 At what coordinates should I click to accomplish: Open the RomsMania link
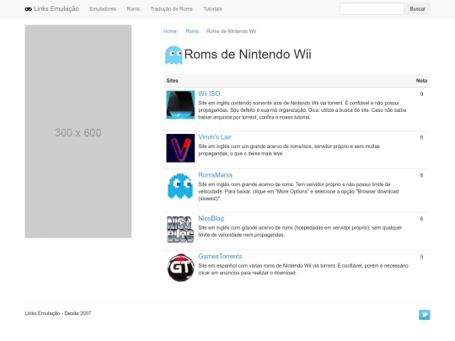[216, 175]
